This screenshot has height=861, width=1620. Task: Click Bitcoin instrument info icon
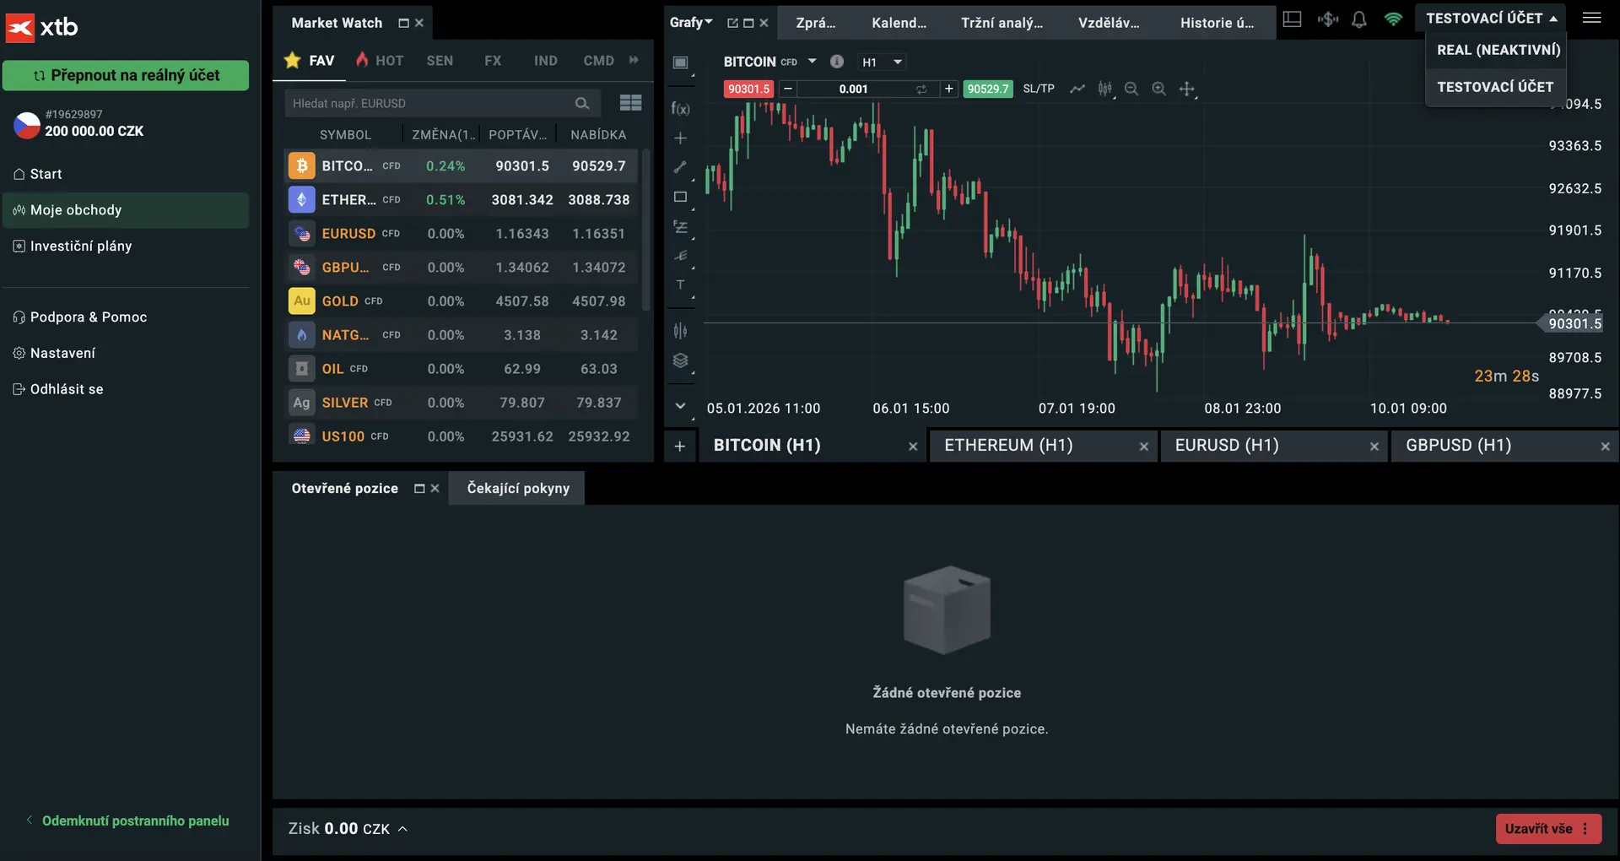[x=837, y=62]
